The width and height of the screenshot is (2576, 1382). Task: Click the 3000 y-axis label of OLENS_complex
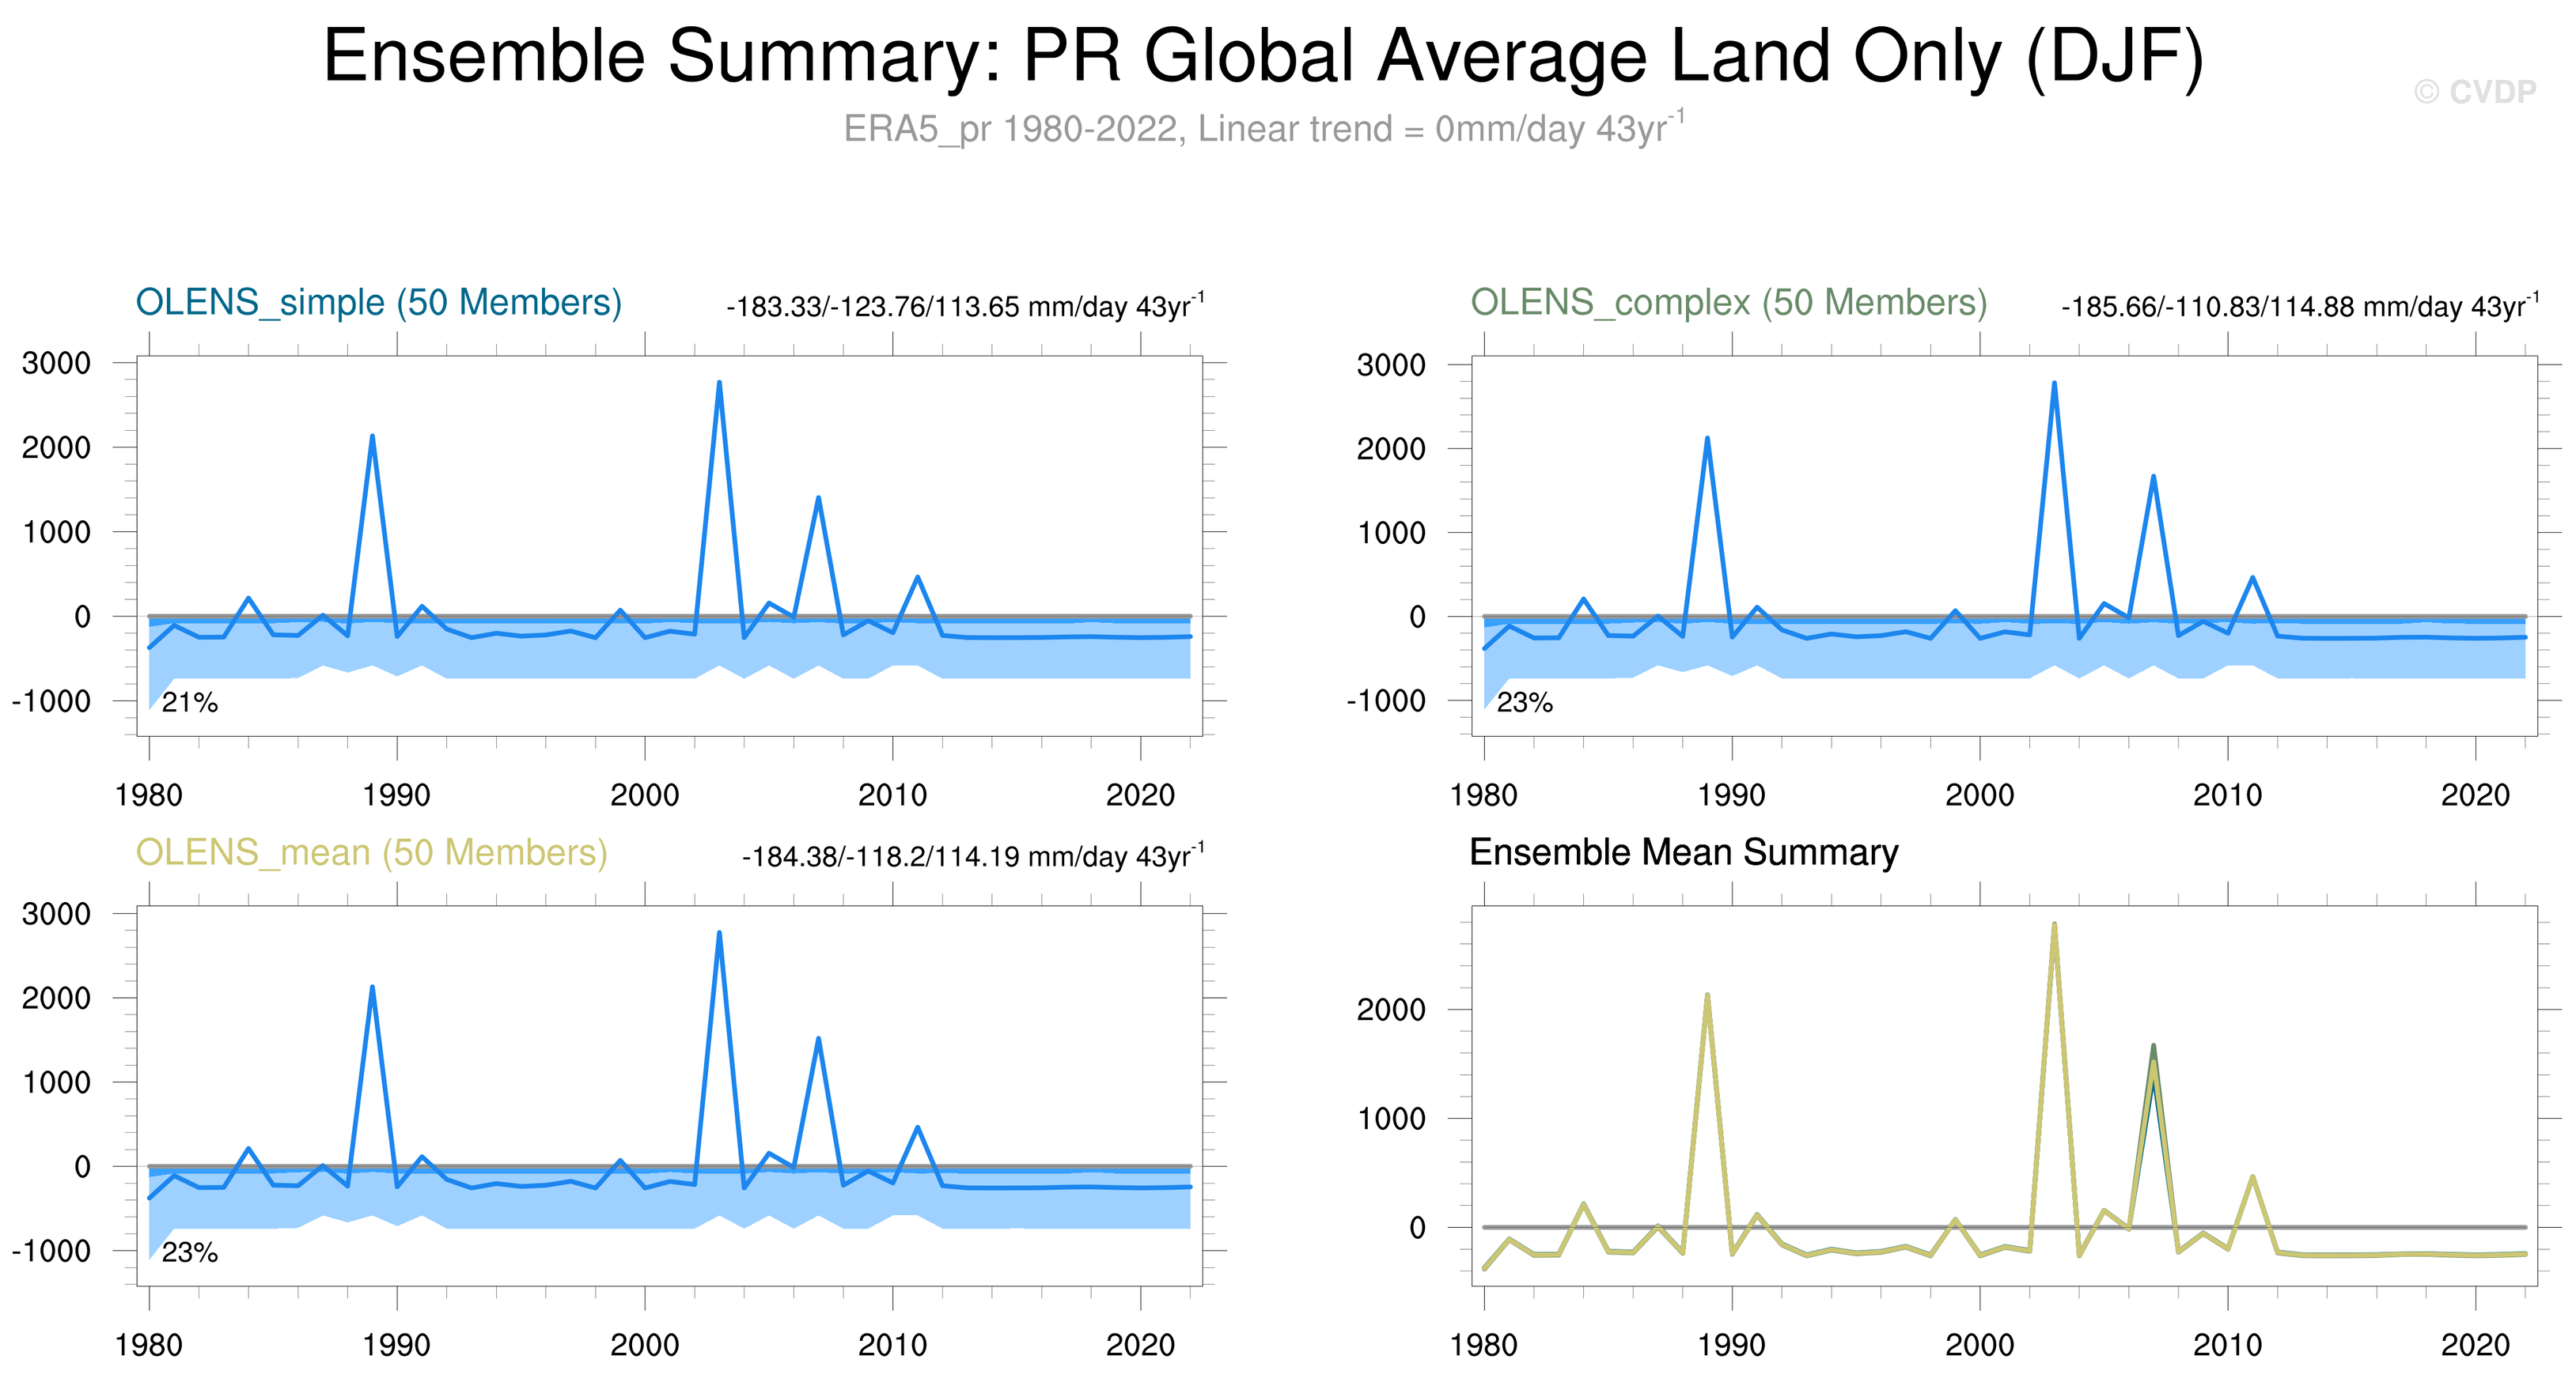1391,364
